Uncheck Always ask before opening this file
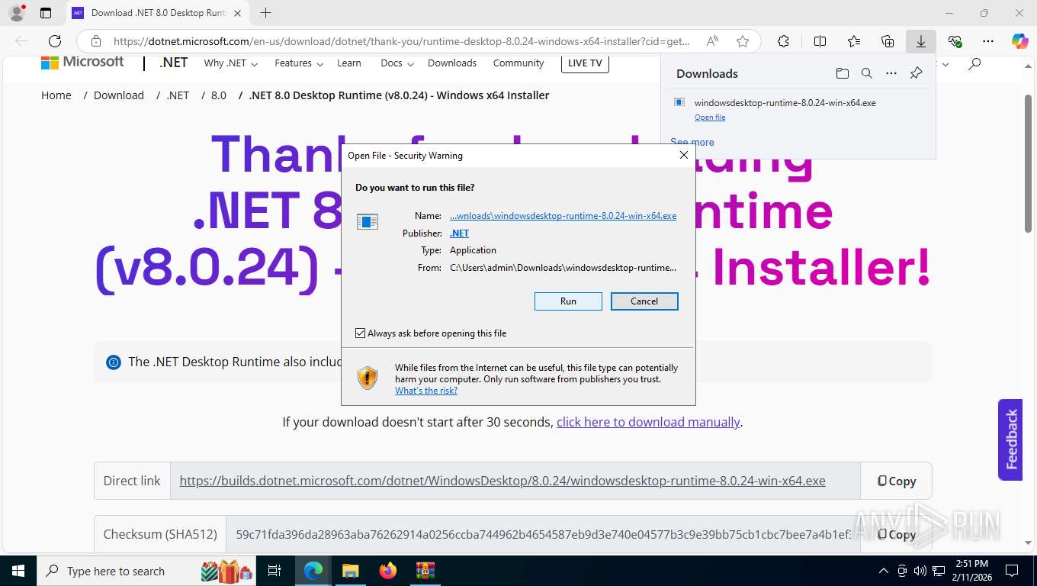This screenshot has height=586, width=1037. 361,333
